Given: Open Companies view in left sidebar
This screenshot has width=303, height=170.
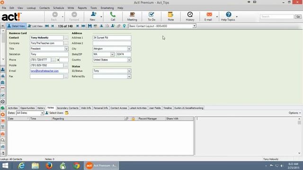Looking at the screenshot, I should pyautogui.click(x=3, y=83).
